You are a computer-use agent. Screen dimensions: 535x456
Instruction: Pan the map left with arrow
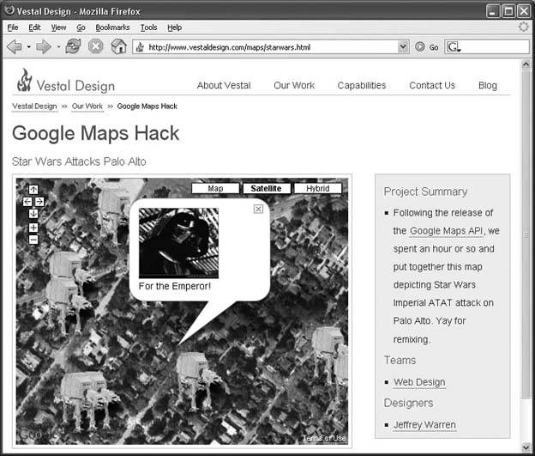point(27,201)
